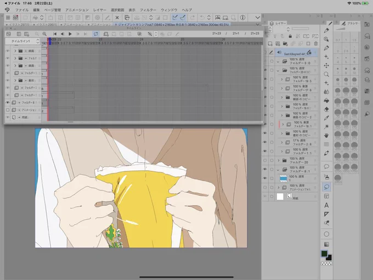The width and height of the screenshot is (373, 280).
Task: Select the Object operation tool
Action: click(x=326, y=39)
